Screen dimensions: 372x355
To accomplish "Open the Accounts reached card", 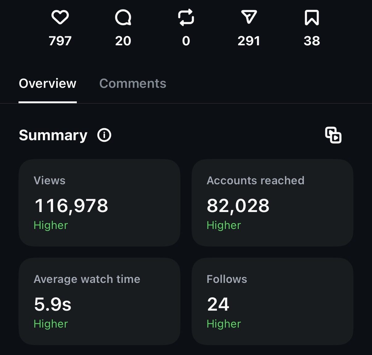I will (272, 202).
